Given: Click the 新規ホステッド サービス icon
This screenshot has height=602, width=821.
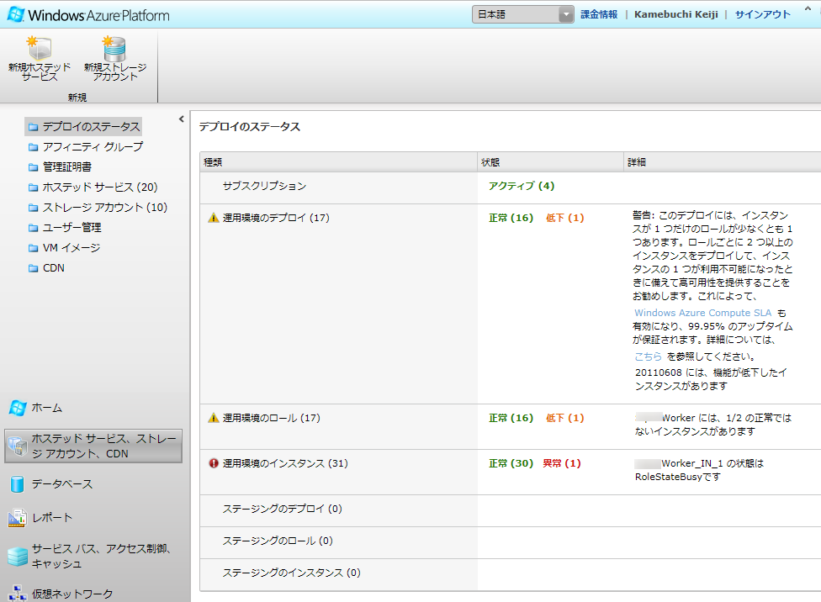Looking at the screenshot, I should [x=39, y=48].
